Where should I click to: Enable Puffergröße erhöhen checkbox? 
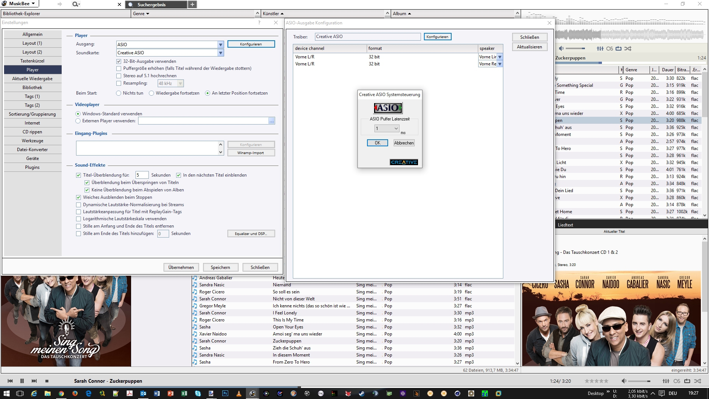coord(119,68)
